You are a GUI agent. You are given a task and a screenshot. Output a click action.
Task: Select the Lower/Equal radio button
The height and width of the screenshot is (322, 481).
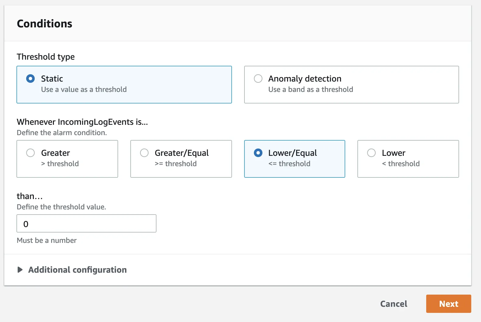(258, 153)
